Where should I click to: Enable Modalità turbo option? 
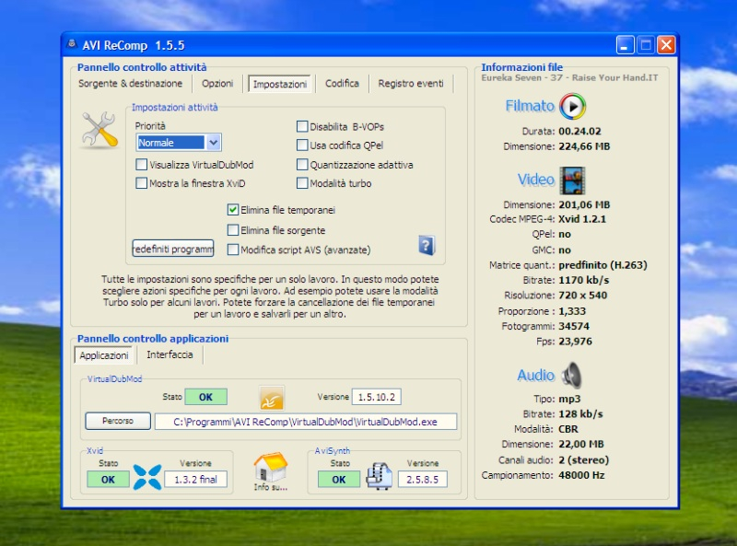302,183
